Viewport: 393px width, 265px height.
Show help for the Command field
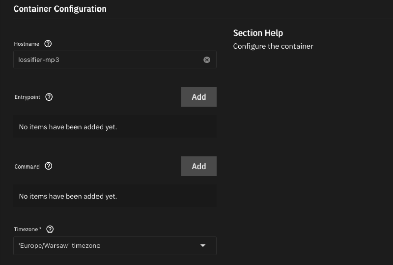point(48,166)
